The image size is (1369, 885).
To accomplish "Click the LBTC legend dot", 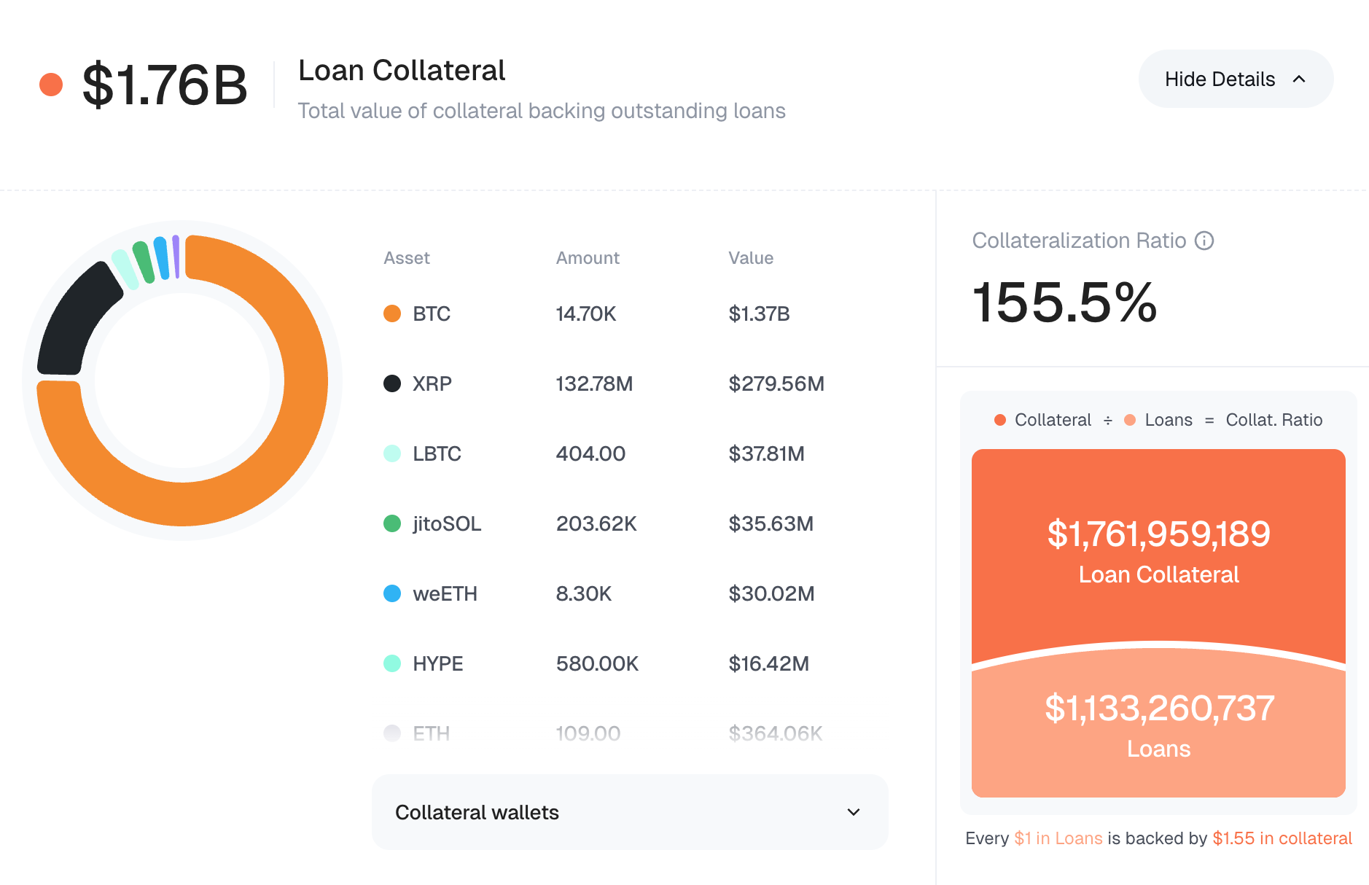I will (x=392, y=453).
